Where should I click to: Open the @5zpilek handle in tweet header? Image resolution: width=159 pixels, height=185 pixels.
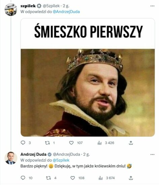[51, 6]
